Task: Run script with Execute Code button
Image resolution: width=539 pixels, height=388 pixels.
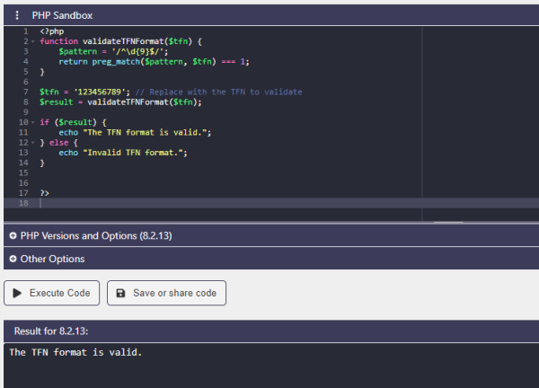Action: tap(51, 293)
